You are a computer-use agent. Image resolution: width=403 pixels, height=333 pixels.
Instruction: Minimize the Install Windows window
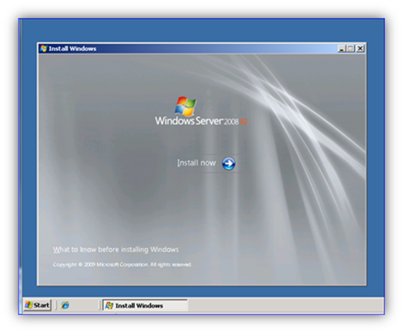(x=341, y=49)
